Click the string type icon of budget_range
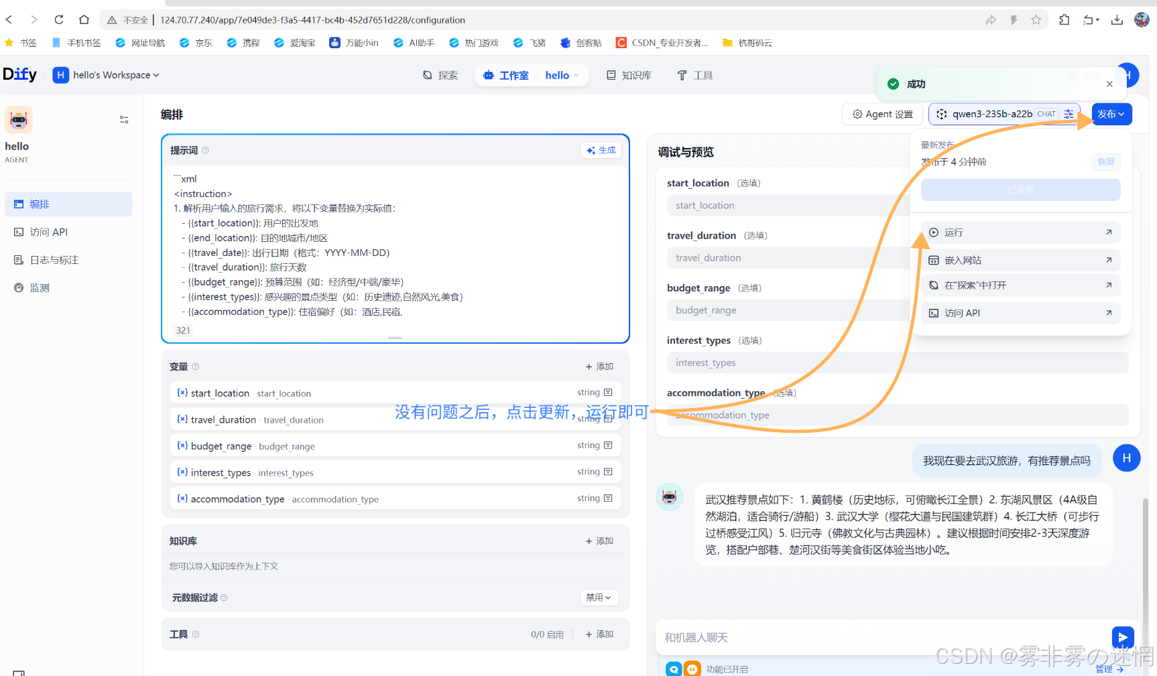1157x676 pixels. (608, 446)
